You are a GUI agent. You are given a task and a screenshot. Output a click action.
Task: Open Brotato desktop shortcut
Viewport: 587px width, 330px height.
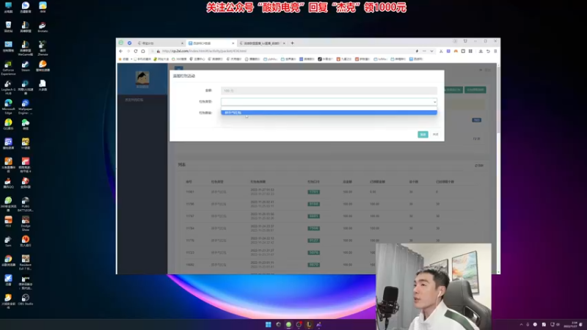pos(43,27)
